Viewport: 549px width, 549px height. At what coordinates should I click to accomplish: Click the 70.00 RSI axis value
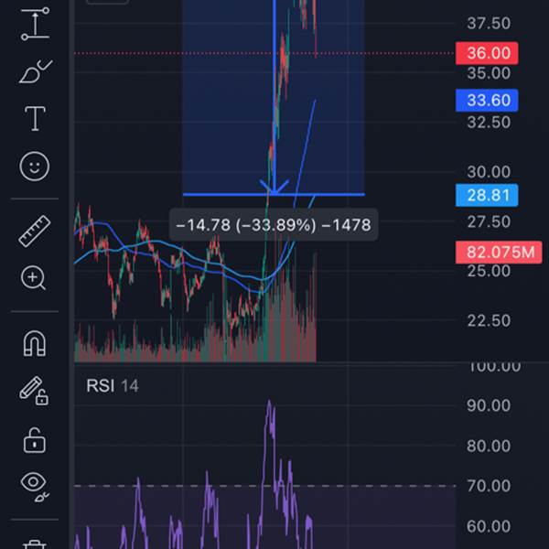tap(489, 487)
